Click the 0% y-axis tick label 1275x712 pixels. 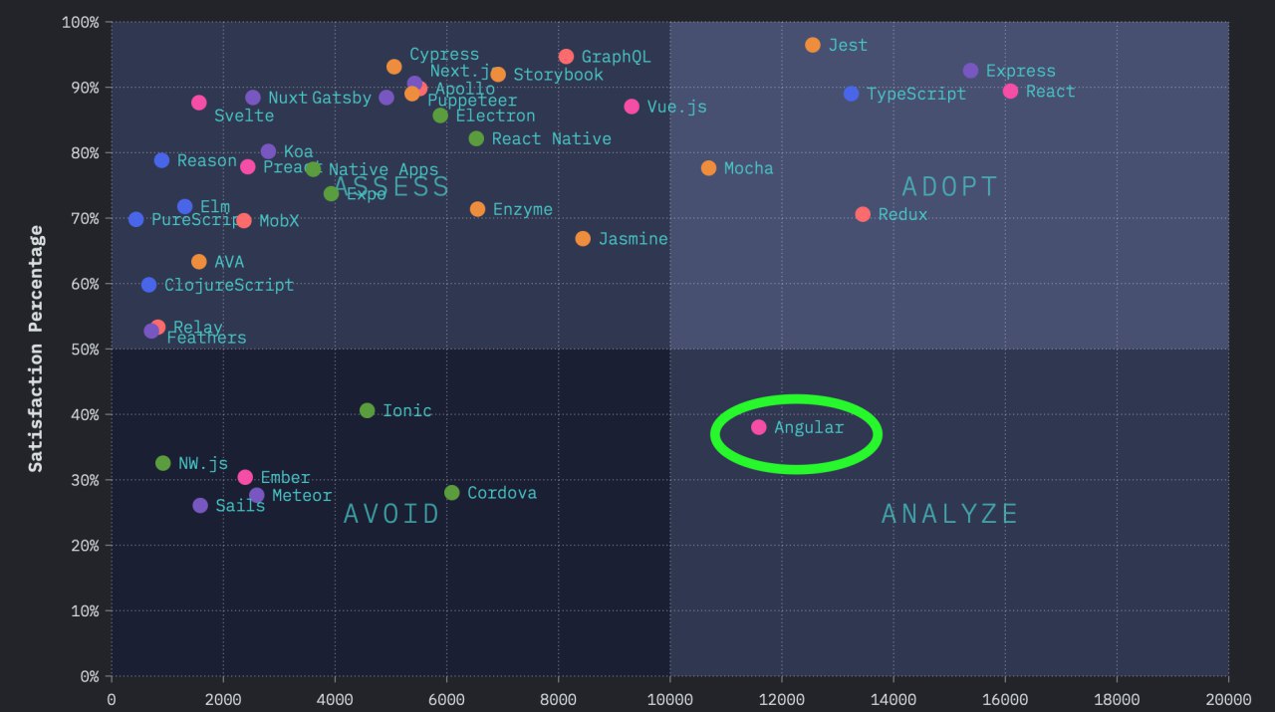point(89,676)
